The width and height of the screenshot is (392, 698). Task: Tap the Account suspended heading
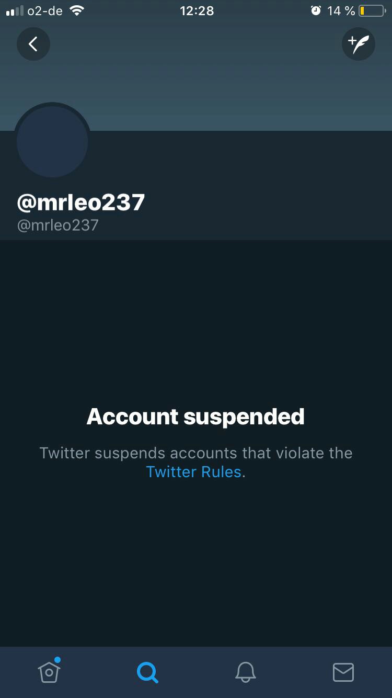pos(195,416)
